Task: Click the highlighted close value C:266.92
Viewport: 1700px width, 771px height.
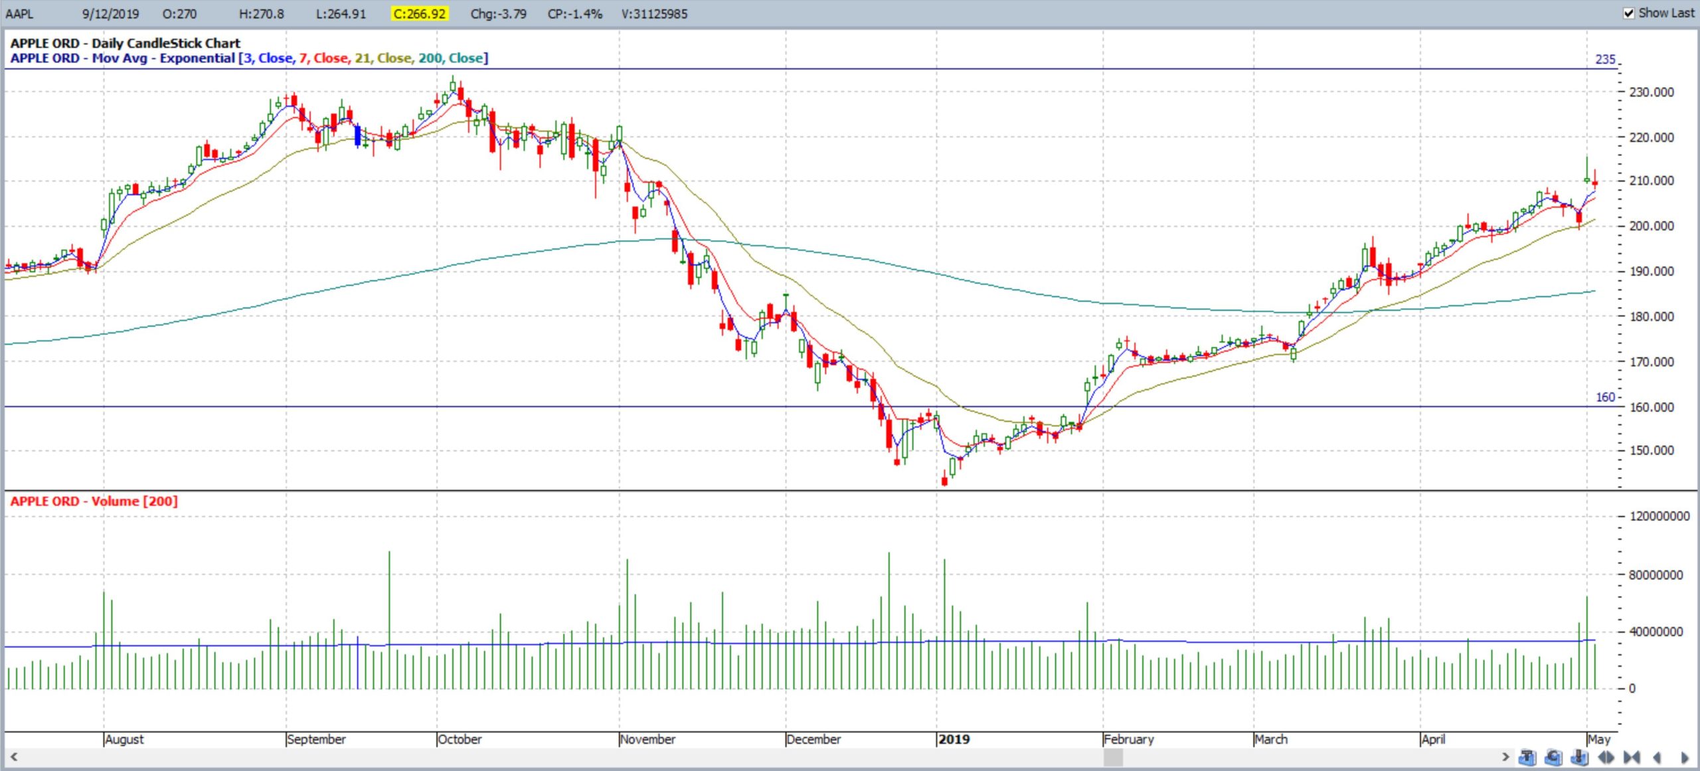Action: [x=420, y=14]
